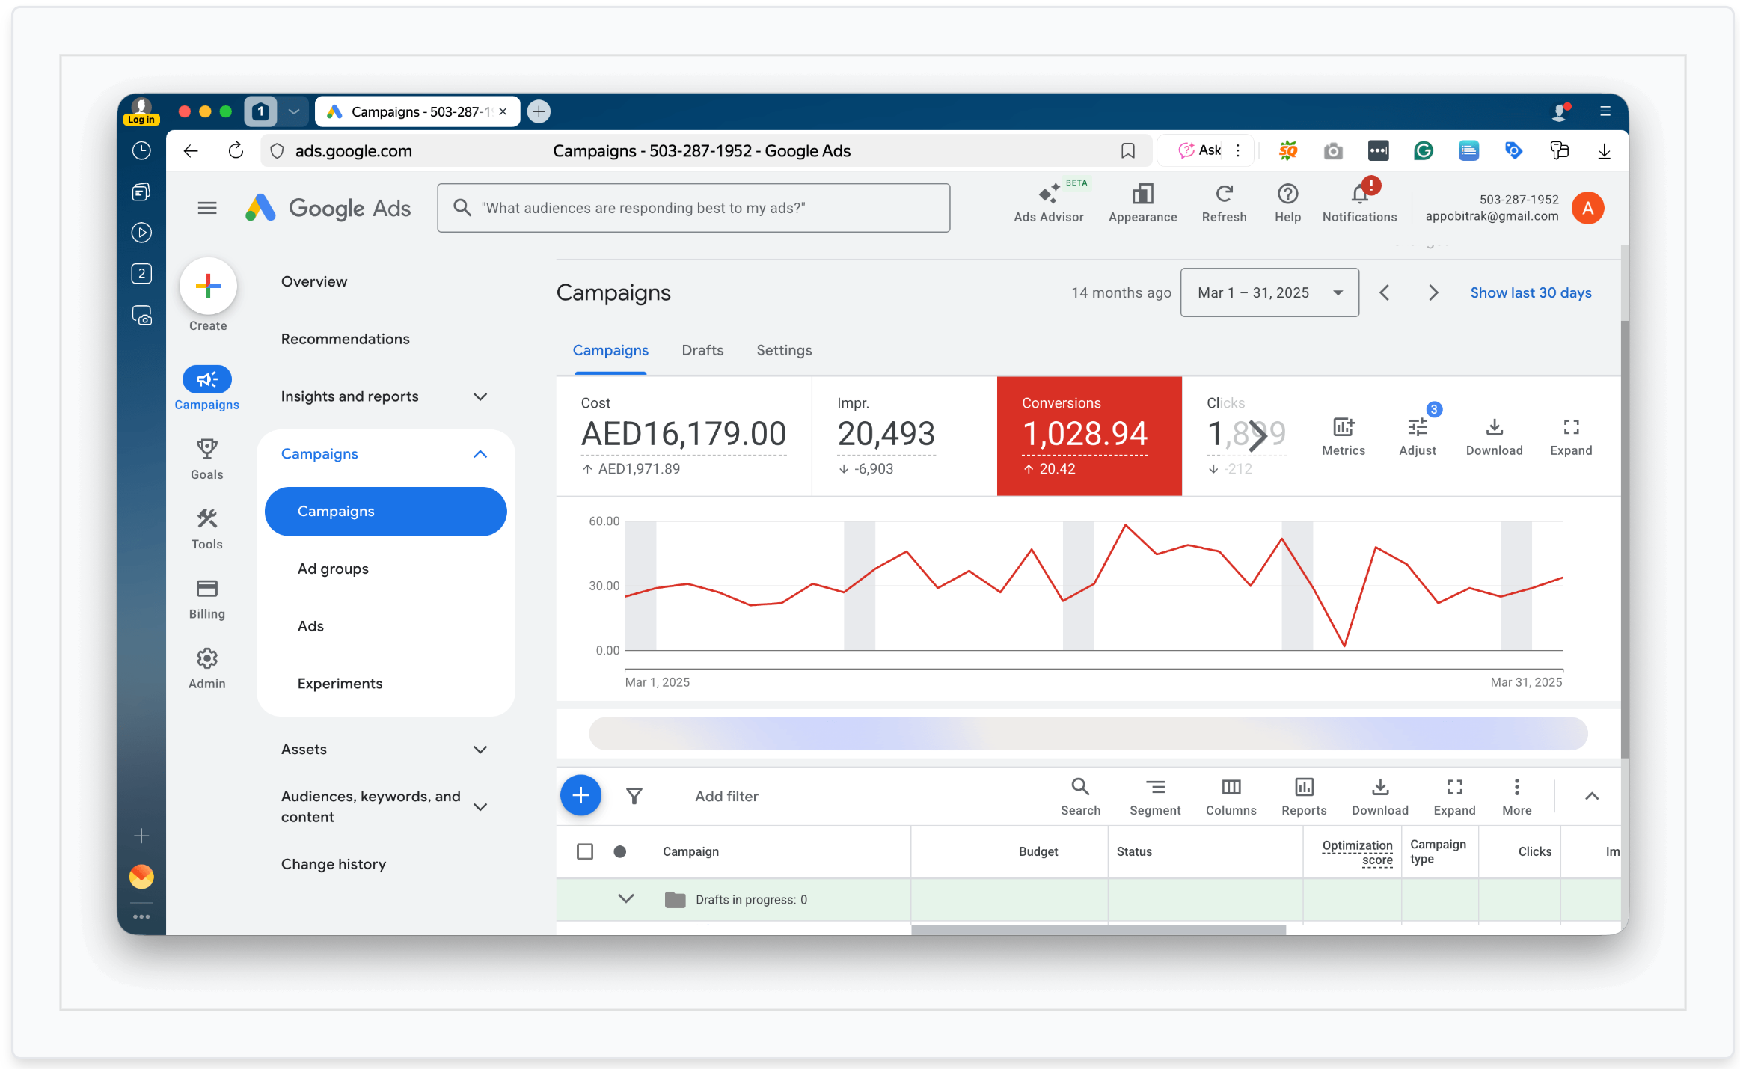Collapse the table toolbar chevron

point(1591,796)
